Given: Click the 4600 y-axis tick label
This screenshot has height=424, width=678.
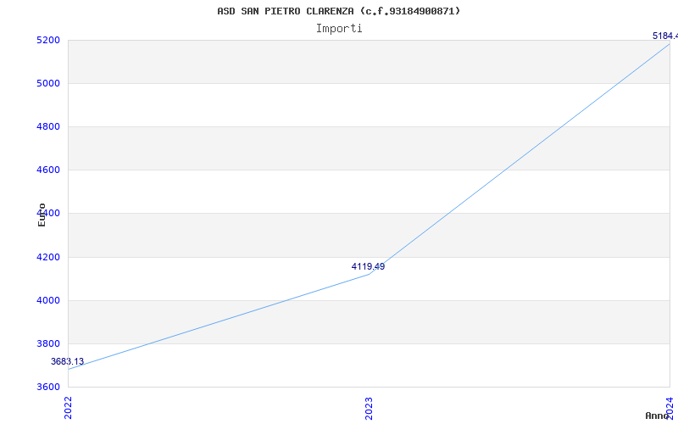Looking at the screenshot, I should 47,170.
